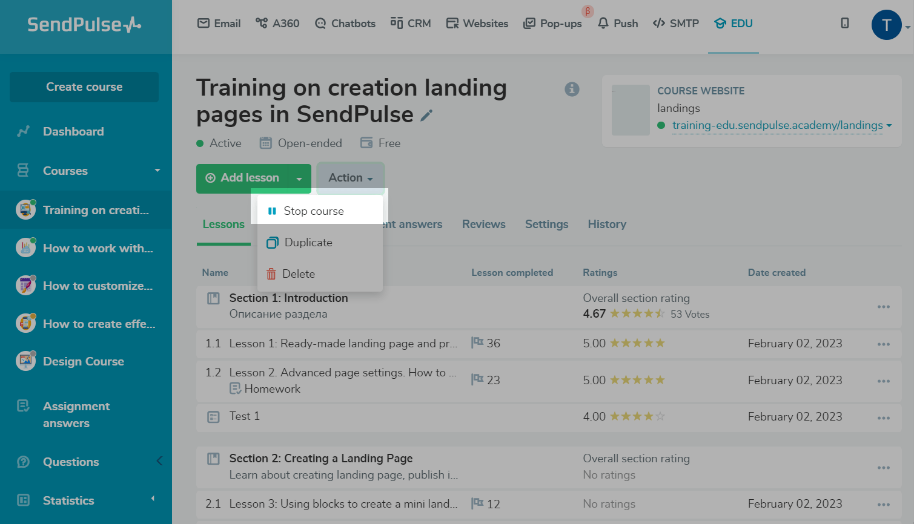
Task: Open the training-edu.sendpulse.academy/landings link
Action: point(777,125)
